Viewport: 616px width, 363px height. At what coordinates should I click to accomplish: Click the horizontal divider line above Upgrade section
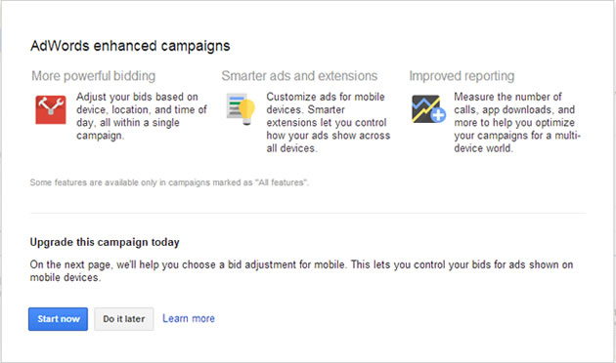308,214
